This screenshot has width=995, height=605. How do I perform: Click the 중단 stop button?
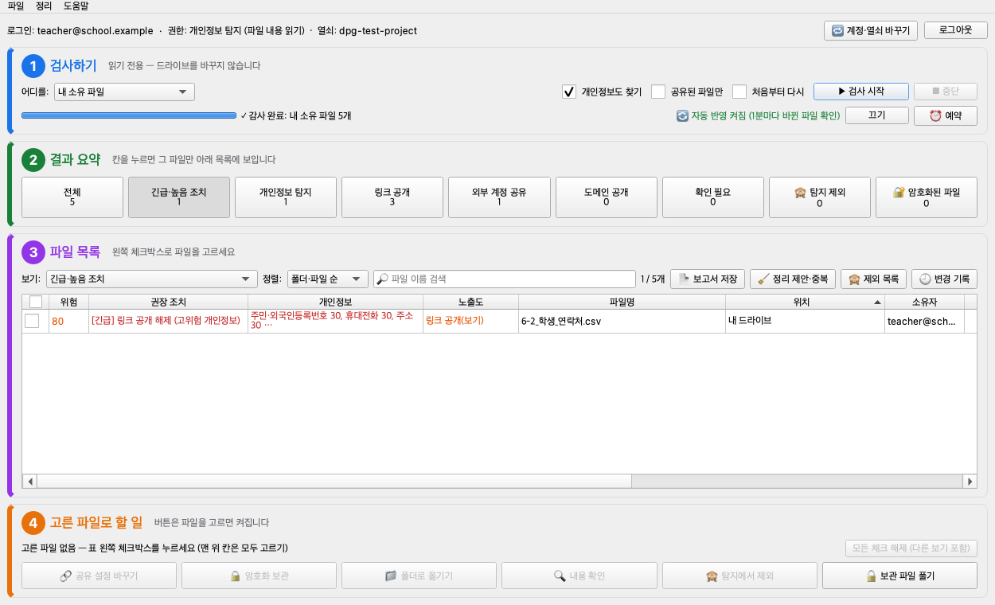point(946,91)
